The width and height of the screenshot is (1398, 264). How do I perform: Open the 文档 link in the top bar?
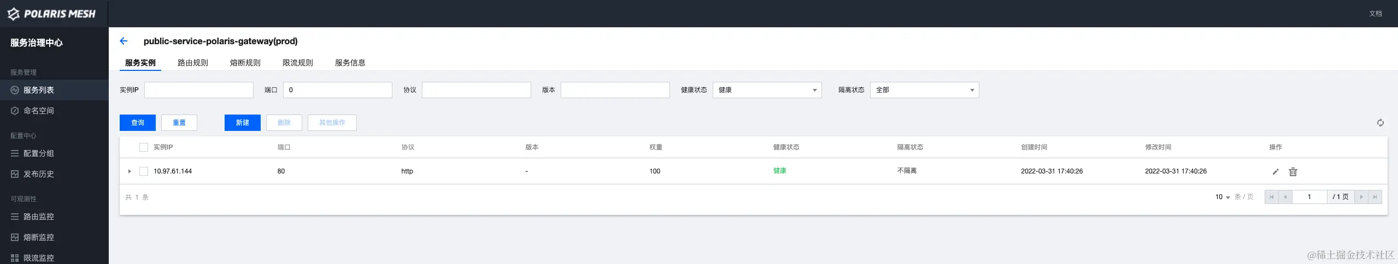[1376, 14]
